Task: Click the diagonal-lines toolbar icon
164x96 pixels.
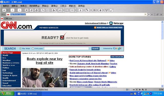Action: (72, 10)
